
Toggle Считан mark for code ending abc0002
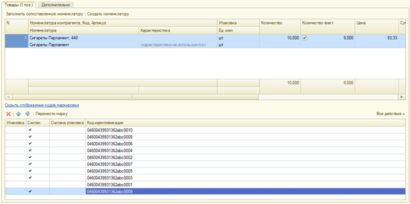point(30,157)
